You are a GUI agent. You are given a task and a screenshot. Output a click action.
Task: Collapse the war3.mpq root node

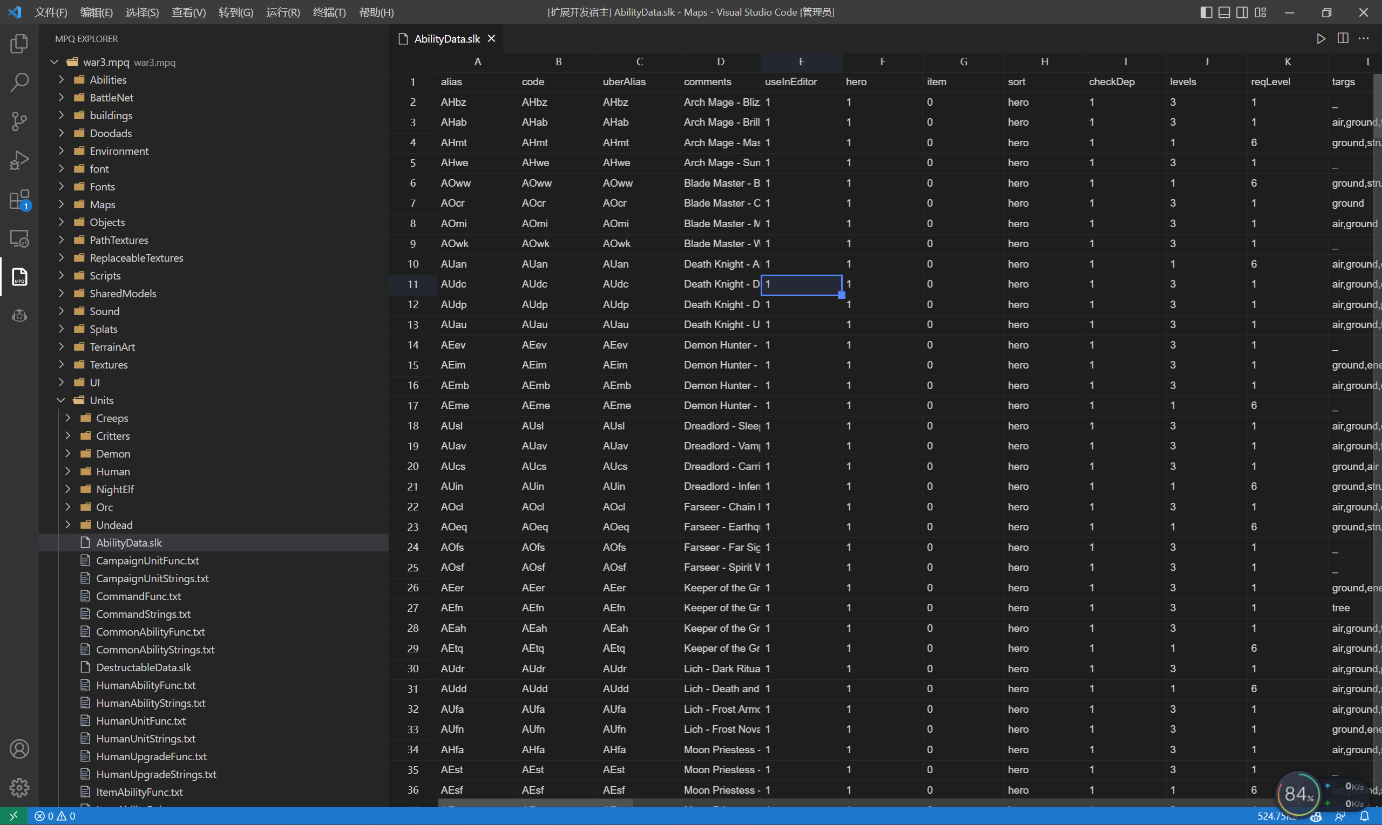55,62
